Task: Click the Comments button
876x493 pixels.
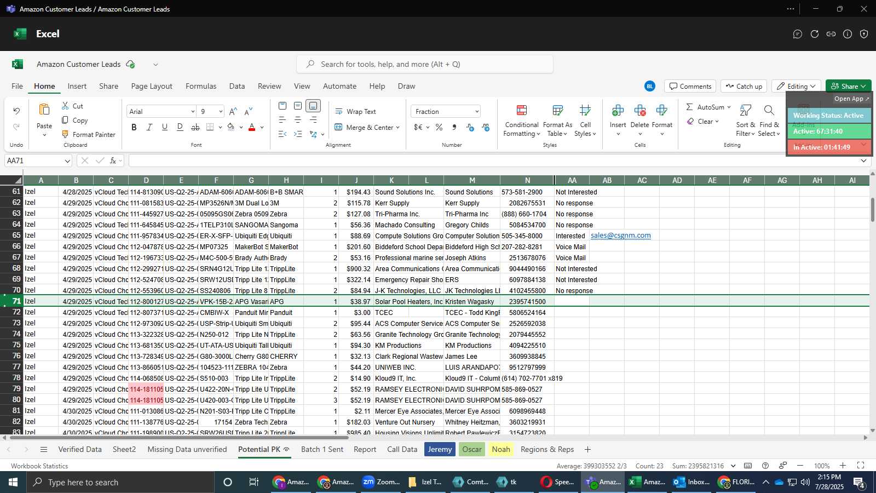Action: tap(690, 86)
